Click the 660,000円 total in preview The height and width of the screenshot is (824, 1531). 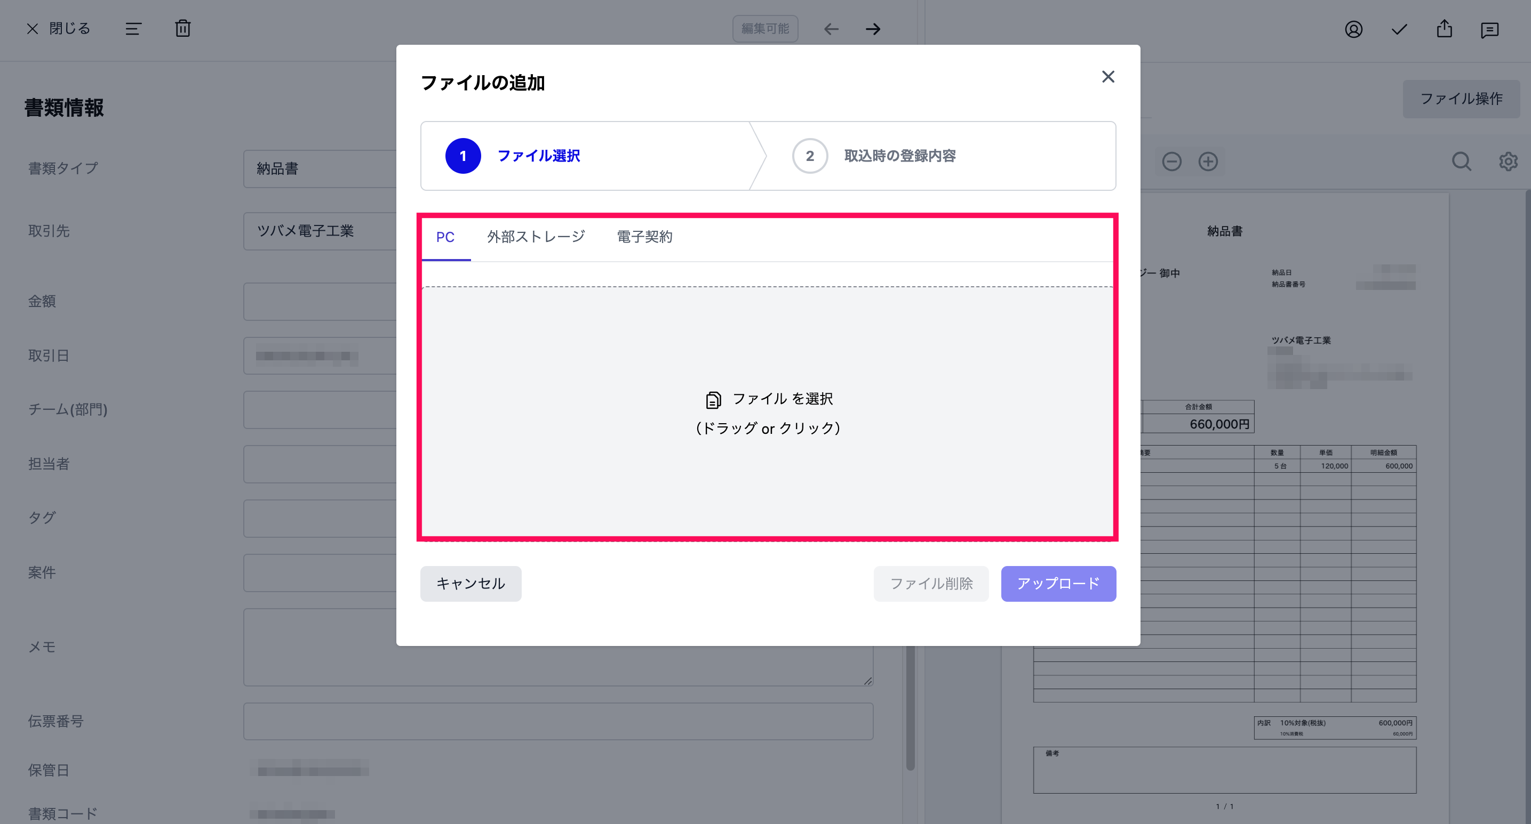[1219, 424]
